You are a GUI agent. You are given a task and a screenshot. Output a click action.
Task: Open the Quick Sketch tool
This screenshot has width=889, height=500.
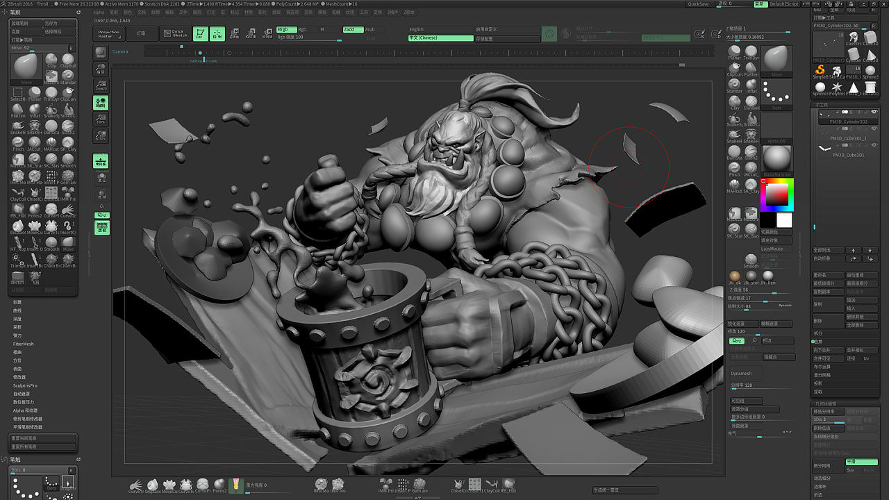pyautogui.click(x=176, y=33)
